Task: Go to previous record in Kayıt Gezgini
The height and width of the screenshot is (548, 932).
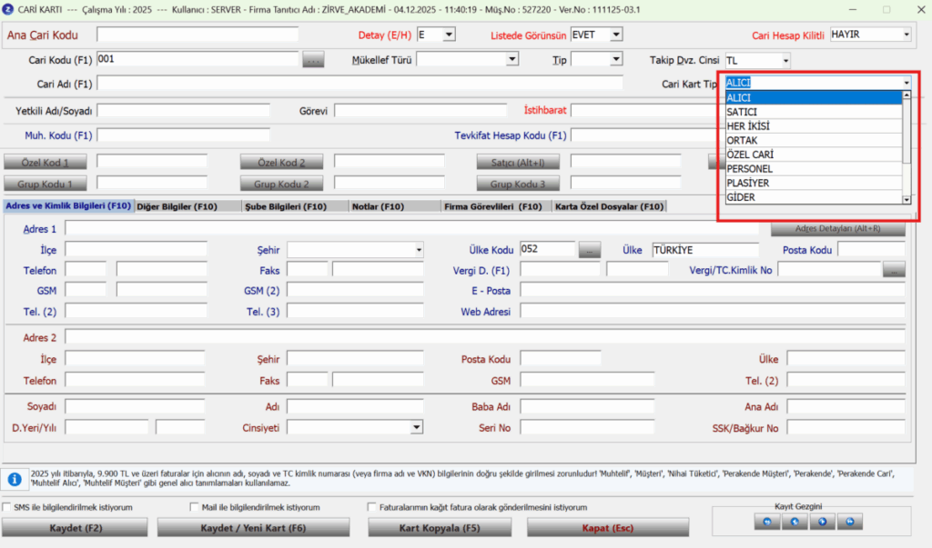Action: point(795,522)
